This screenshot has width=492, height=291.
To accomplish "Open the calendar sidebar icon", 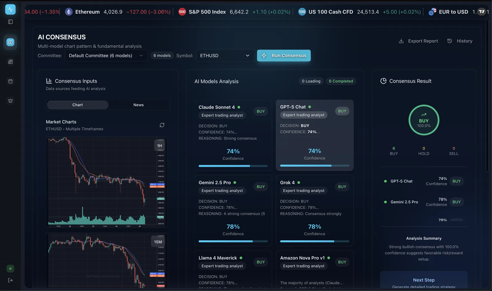I will (10, 81).
